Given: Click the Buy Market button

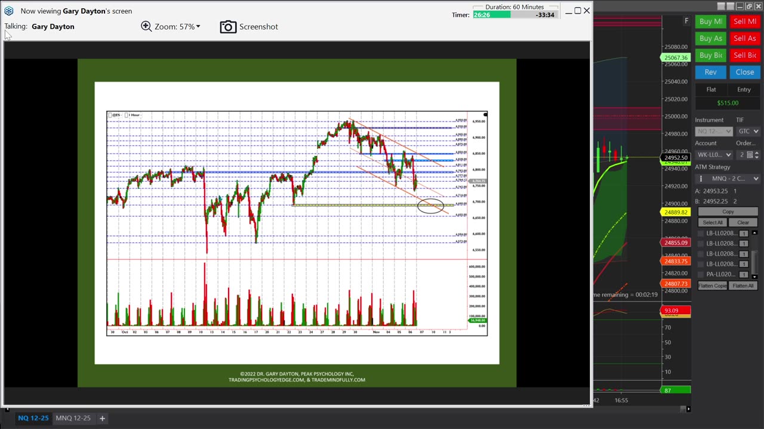Looking at the screenshot, I should click(710, 21).
